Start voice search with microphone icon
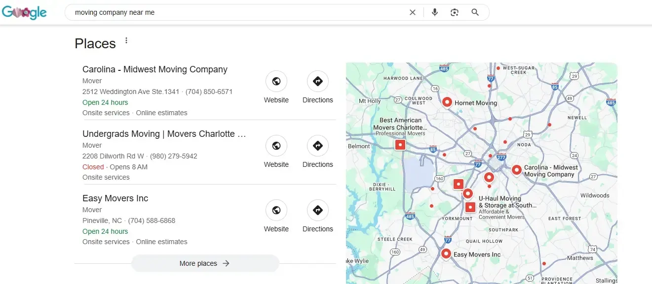652x284 pixels. (434, 13)
